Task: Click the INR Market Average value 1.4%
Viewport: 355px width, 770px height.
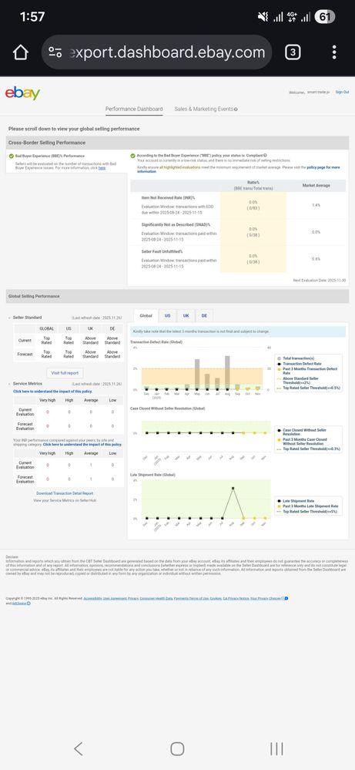Action: 316,205
